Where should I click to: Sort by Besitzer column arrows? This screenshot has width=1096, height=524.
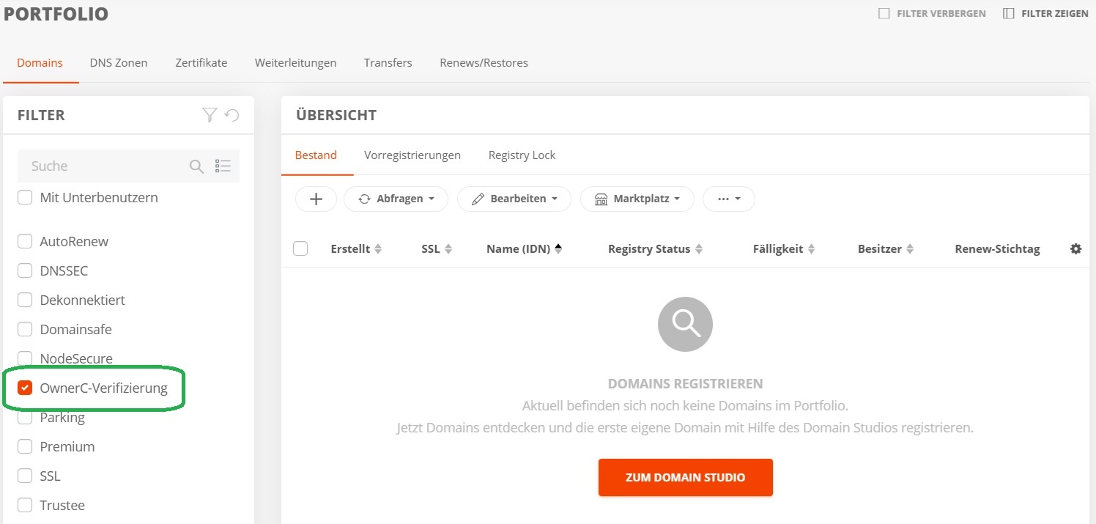[910, 249]
